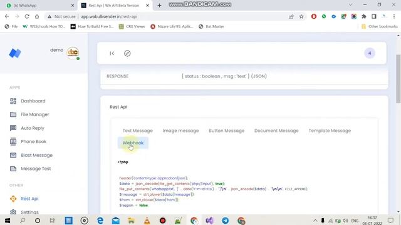Click the compass icon in the top bar
Image resolution: width=401 pixels, height=225 pixels.
(x=127, y=53)
